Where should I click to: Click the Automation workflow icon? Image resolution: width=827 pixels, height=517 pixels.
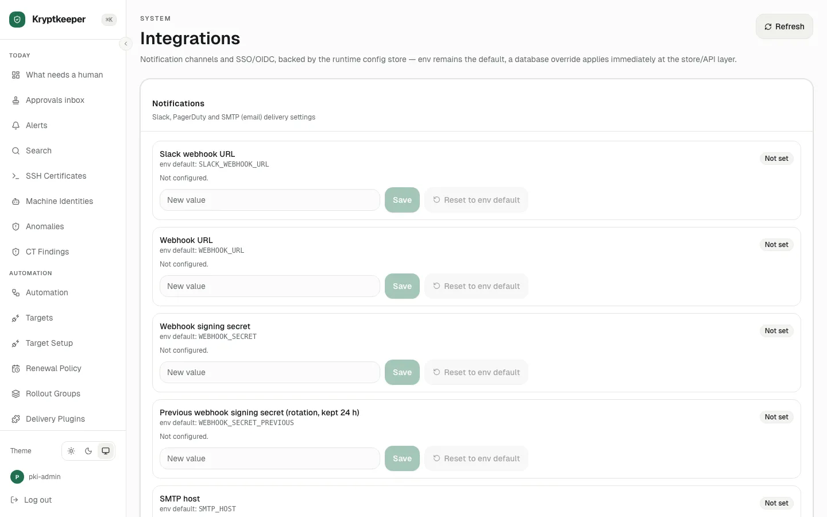tap(16, 293)
